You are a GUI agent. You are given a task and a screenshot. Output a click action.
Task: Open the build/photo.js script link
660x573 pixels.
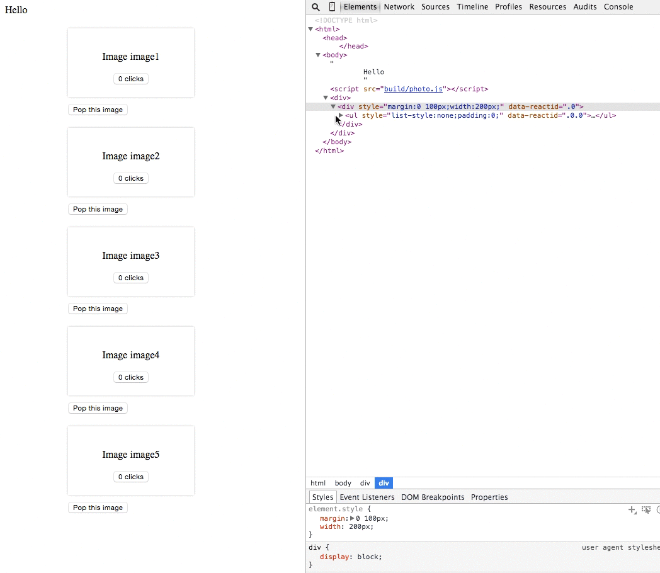tap(413, 89)
